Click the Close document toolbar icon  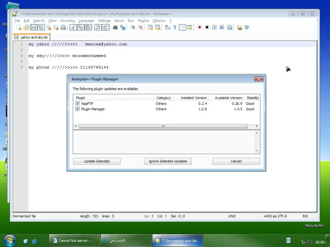click(x=49, y=28)
